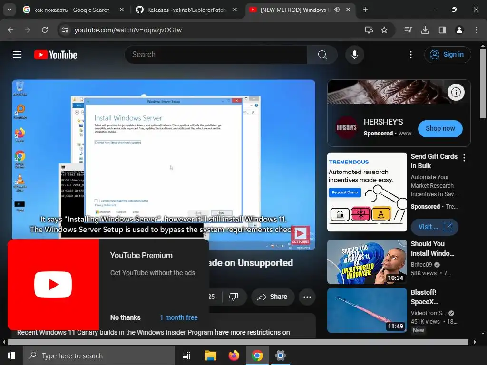Open options for Send Gift Cards ad

pos(464,158)
